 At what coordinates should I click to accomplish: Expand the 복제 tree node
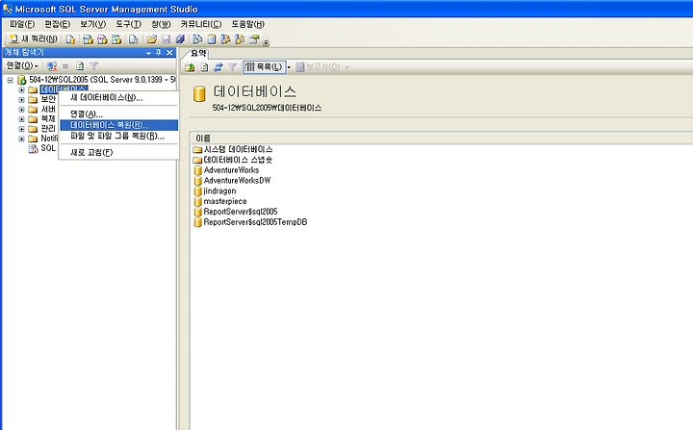pos(21,119)
